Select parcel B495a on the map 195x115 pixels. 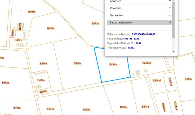pos(51,28)
